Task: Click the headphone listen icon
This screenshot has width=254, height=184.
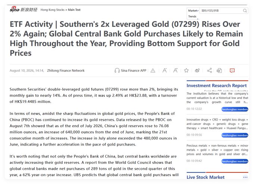Action: coord(117,71)
